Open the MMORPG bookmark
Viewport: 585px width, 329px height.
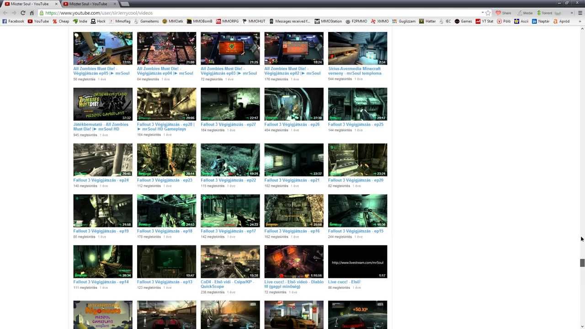point(228,21)
